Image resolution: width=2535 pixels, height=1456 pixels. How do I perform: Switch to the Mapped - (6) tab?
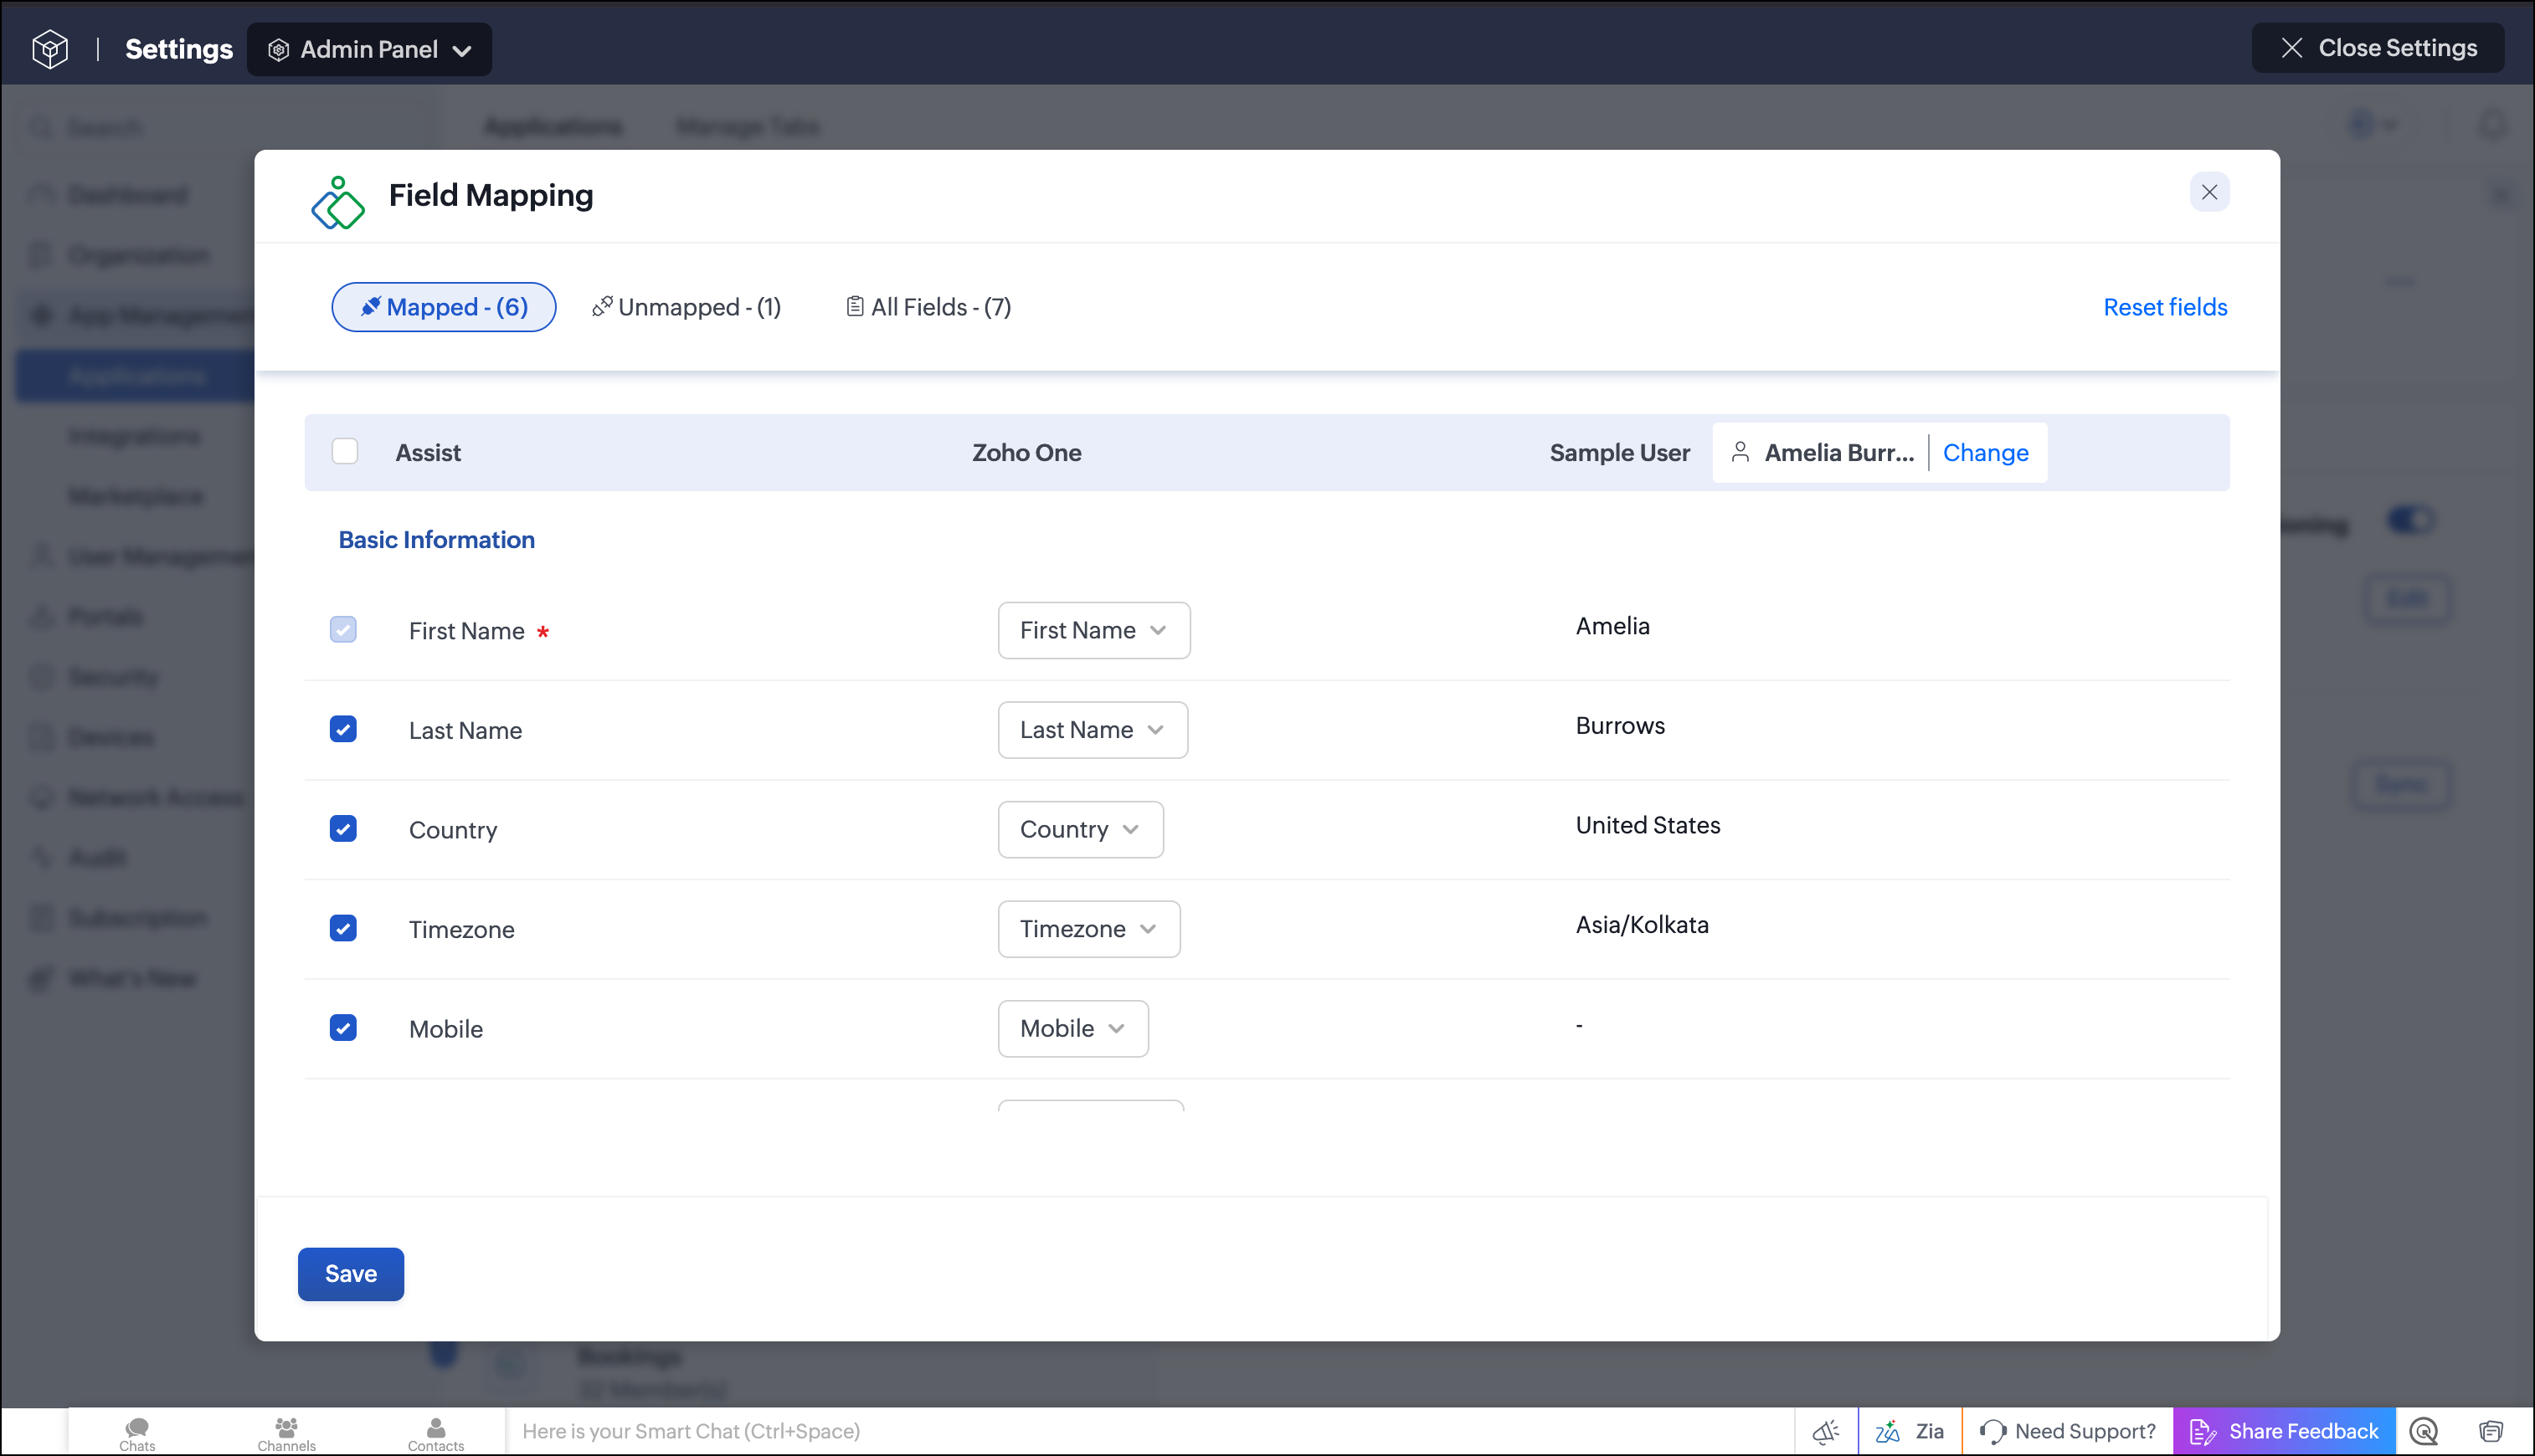[x=443, y=307]
